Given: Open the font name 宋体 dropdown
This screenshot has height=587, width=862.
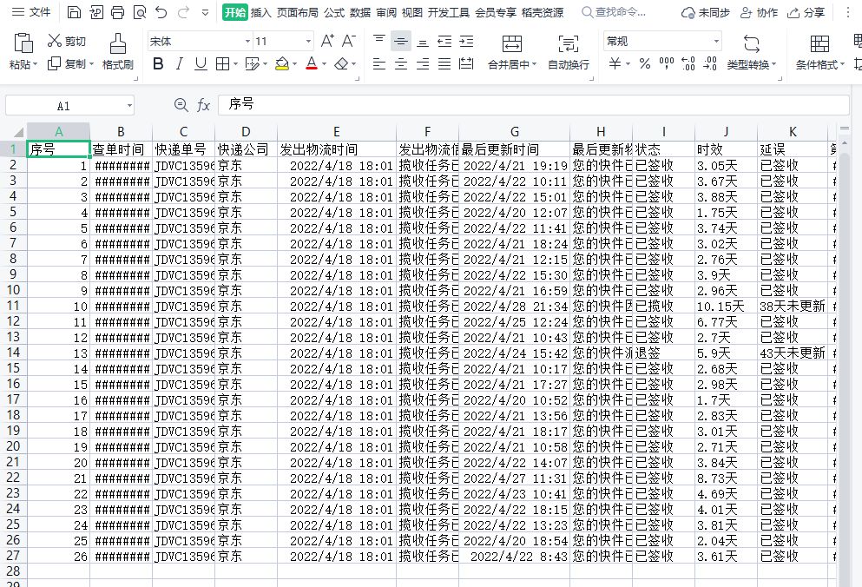Looking at the screenshot, I should pos(247,42).
